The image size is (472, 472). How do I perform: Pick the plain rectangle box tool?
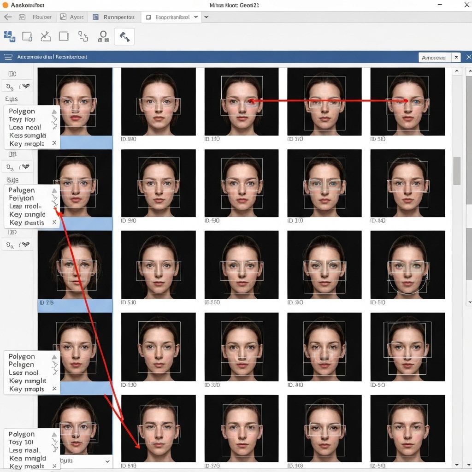point(64,36)
